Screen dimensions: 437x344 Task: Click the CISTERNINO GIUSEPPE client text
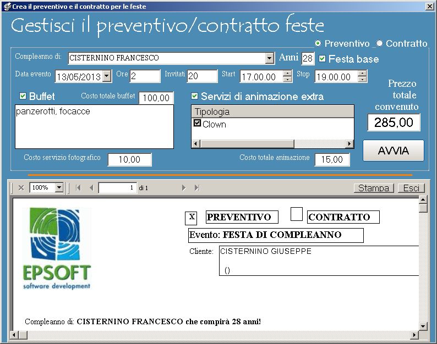pos(266,251)
